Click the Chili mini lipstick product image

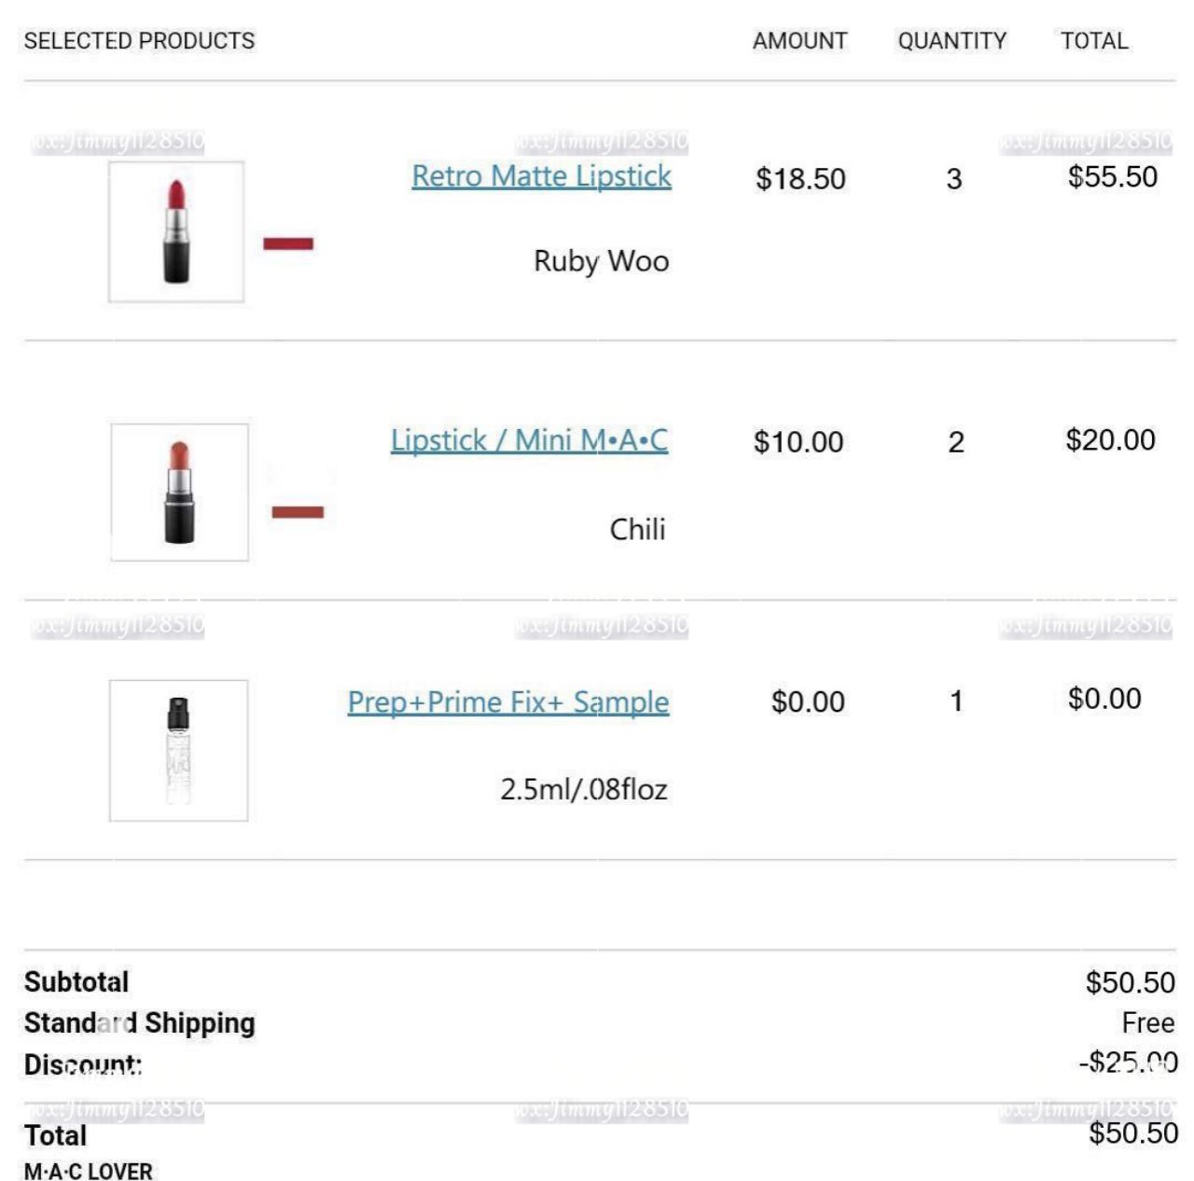179,493
